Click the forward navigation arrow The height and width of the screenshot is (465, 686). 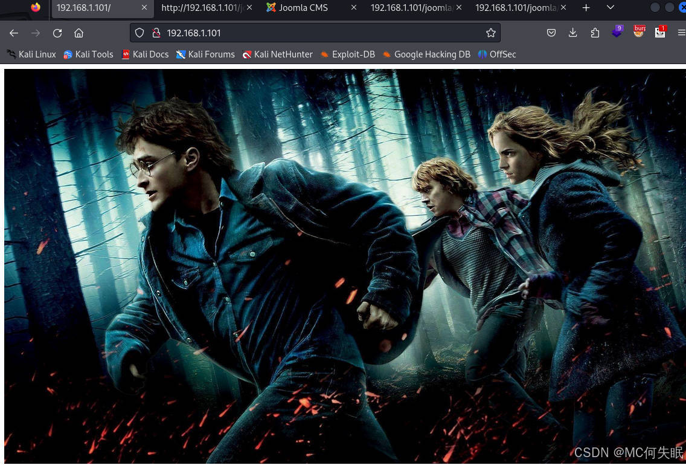pos(36,33)
